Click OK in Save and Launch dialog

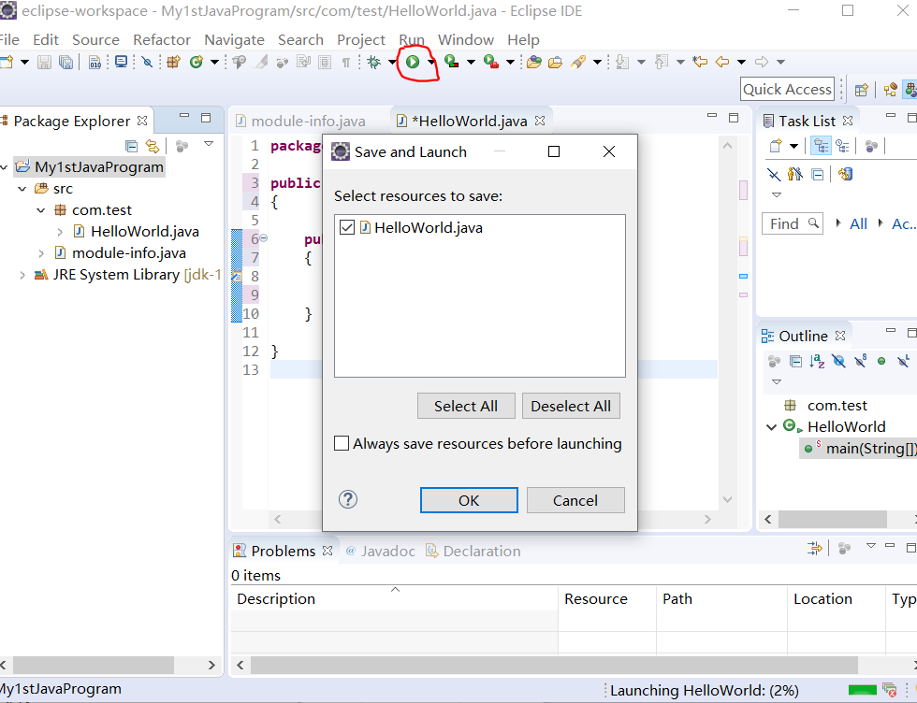pyautogui.click(x=469, y=500)
